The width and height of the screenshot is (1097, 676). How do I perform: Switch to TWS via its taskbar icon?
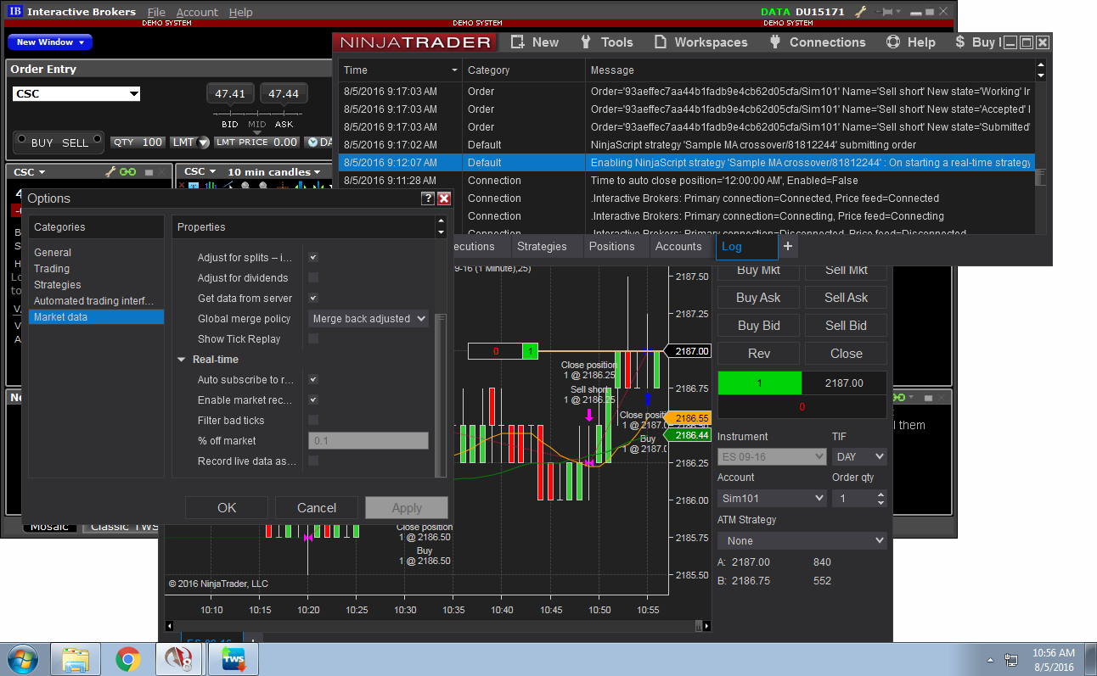pyautogui.click(x=233, y=659)
